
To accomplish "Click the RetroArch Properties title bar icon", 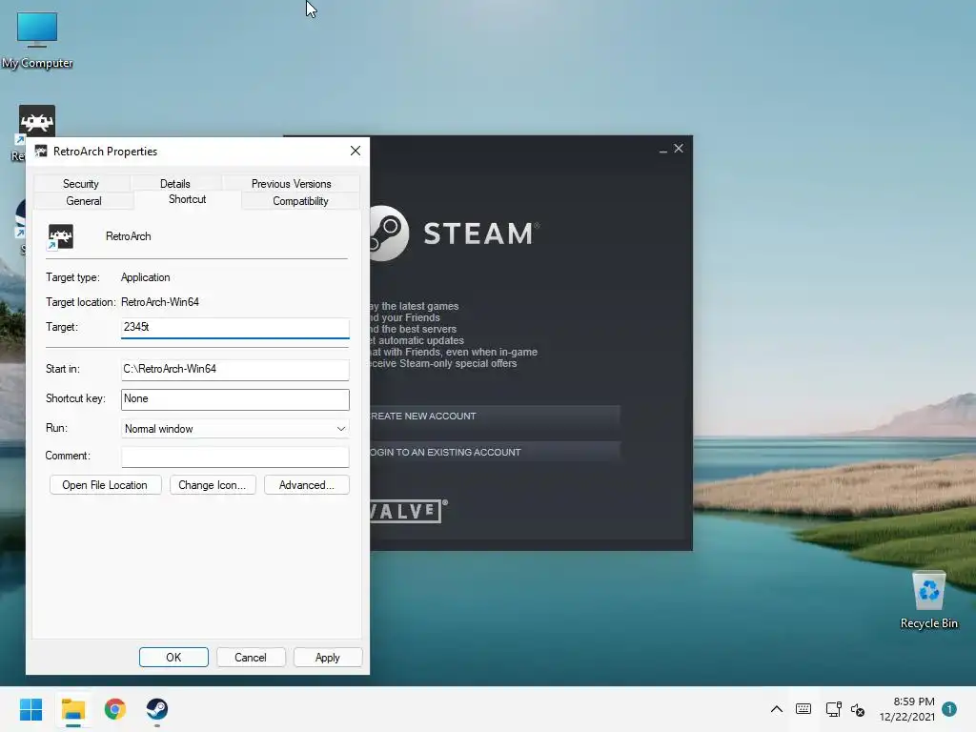I will (41, 152).
